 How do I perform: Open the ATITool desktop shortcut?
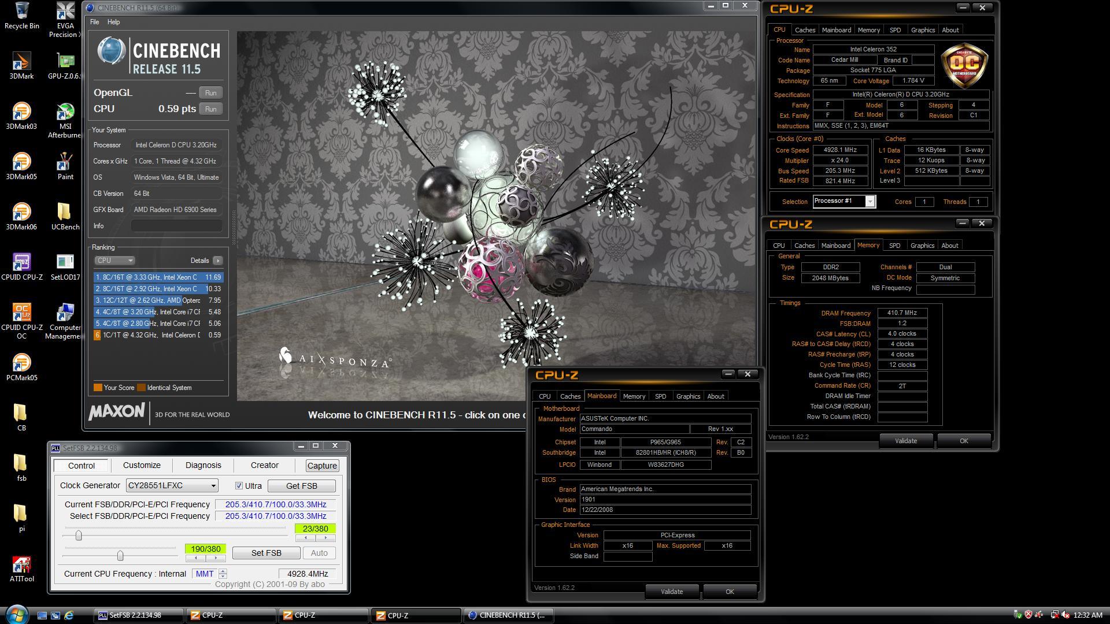(21, 568)
